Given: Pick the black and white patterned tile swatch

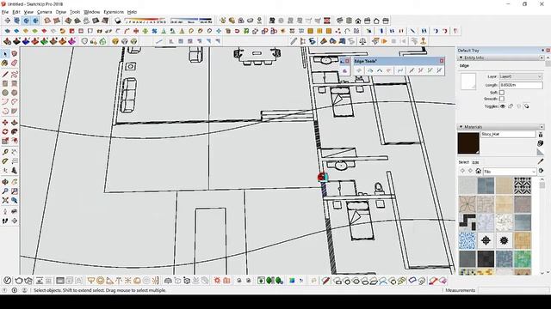Looking at the screenshot, I should (523, 185).
